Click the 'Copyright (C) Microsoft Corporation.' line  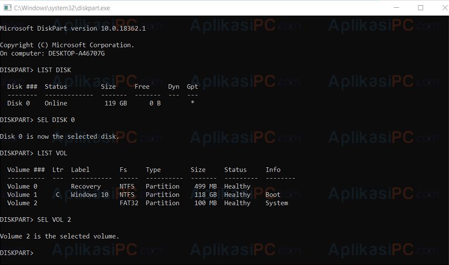coord(67,45)
